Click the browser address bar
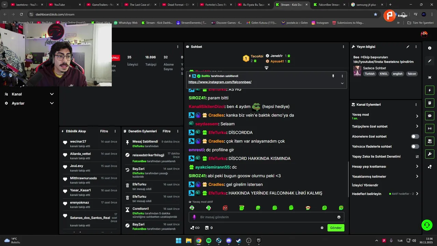This screenshot has height=246, width=437. 201,14
